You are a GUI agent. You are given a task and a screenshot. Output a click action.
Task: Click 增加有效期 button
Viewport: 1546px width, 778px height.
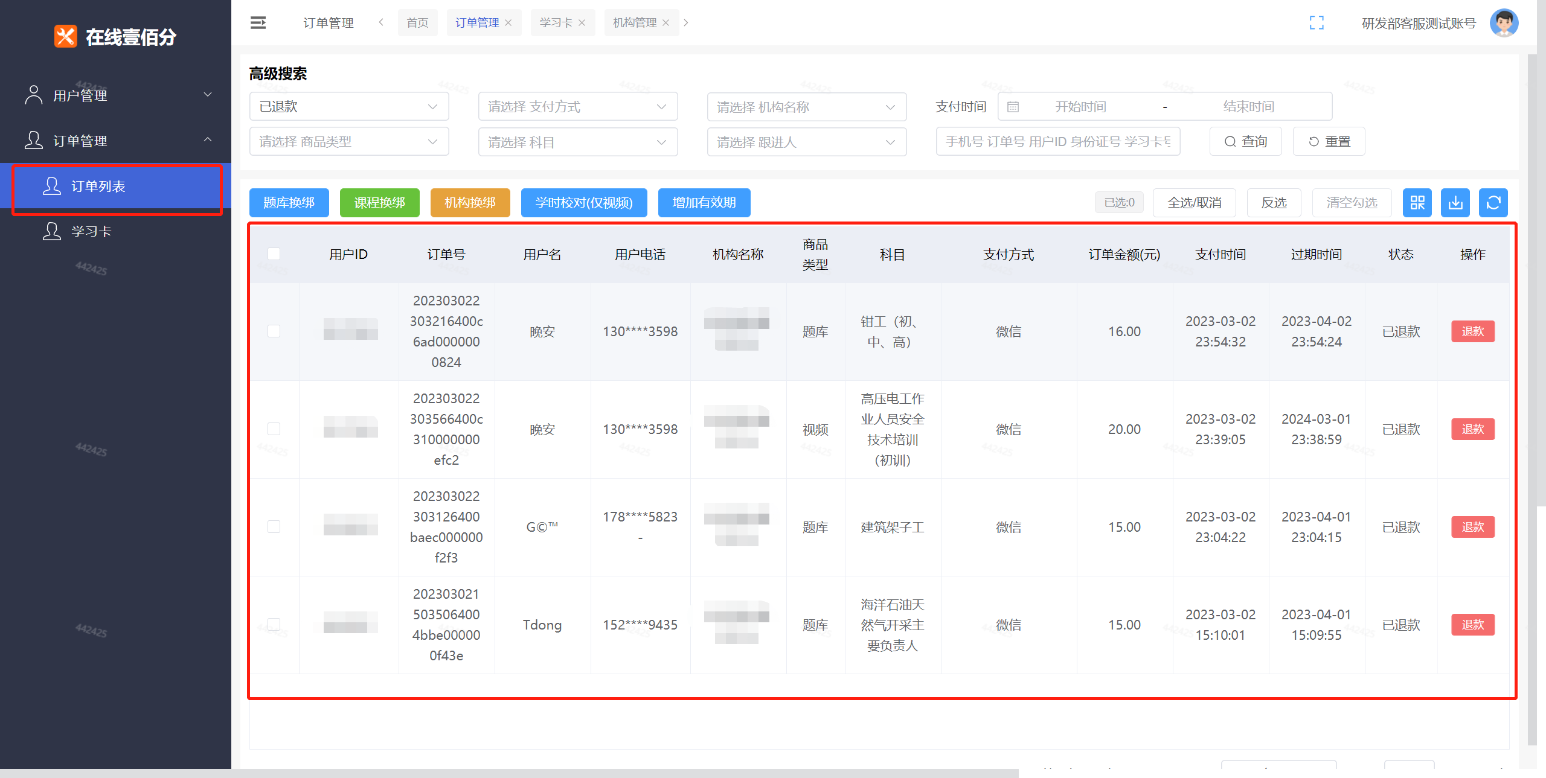704,203
